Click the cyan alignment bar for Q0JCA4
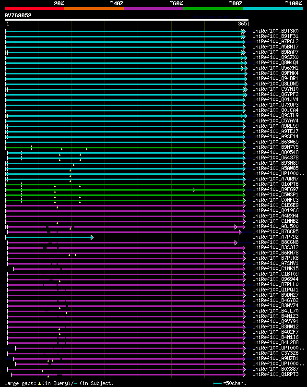 pos(125,110)
